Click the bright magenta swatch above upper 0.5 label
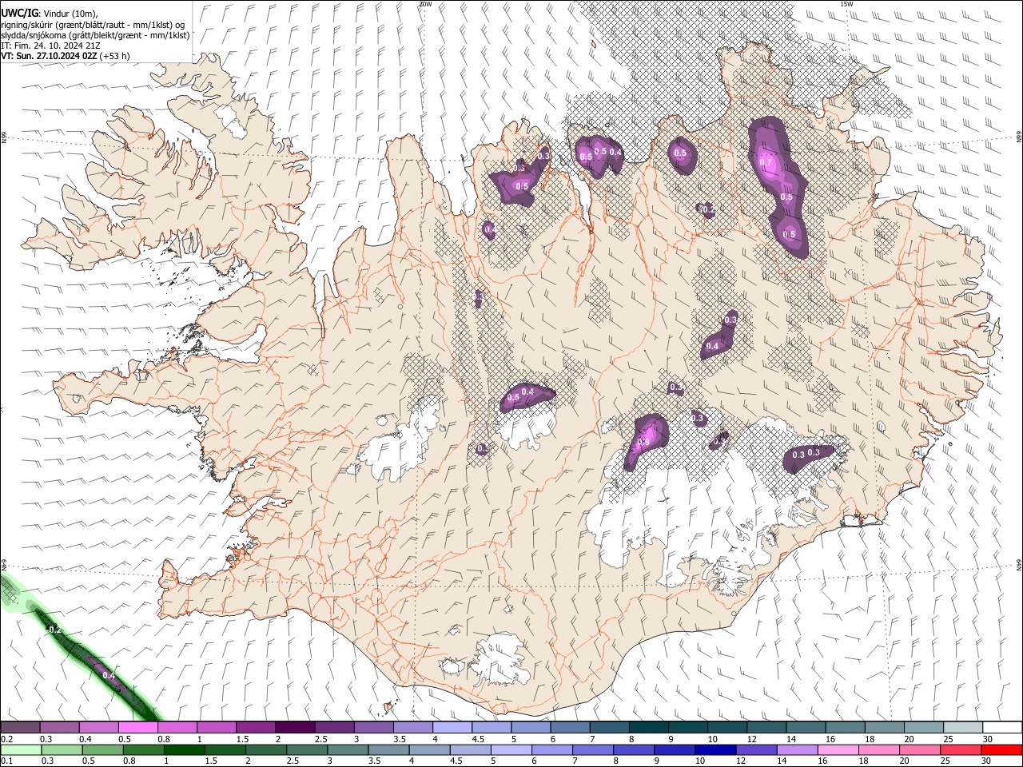 pyautogui.click(x=137, y=728)
